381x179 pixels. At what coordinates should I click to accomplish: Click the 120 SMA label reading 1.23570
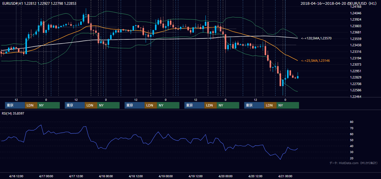(x=316, y=38)
